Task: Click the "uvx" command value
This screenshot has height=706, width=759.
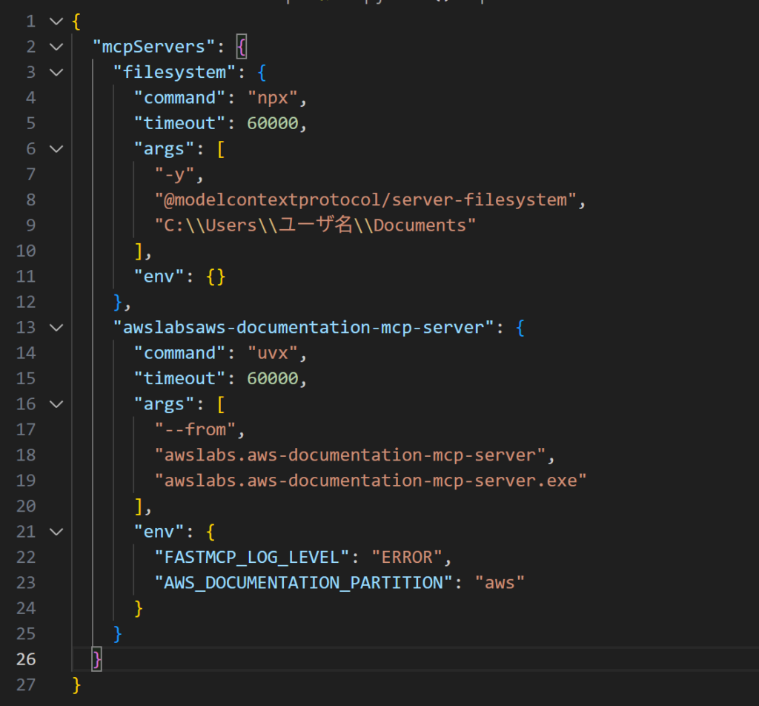Action: coord(273,354)
